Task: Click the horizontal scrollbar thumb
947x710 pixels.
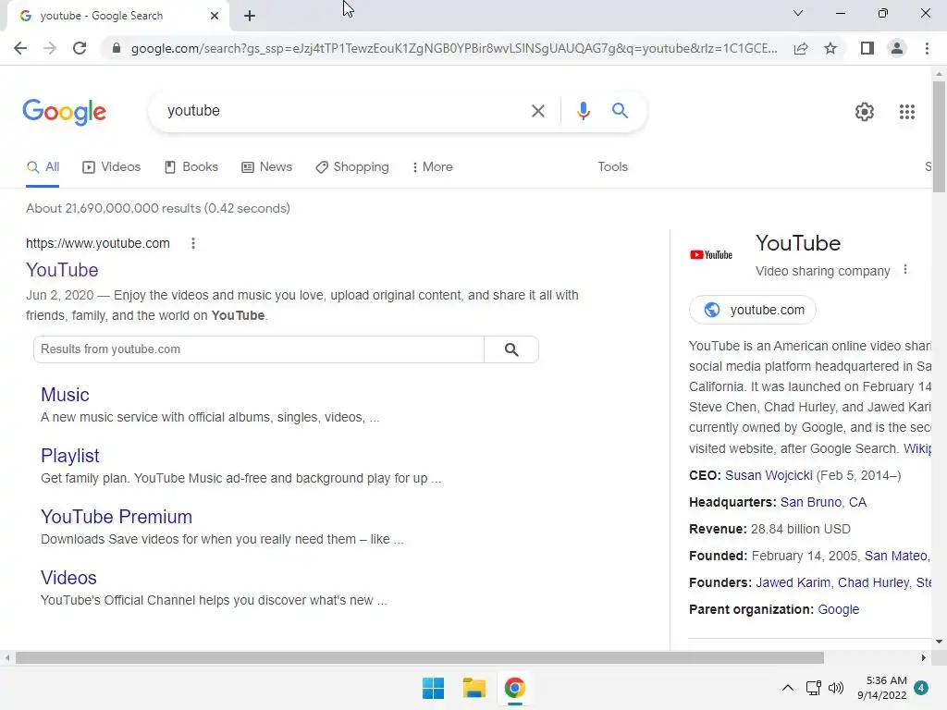Action: click(x=420, y=657)
